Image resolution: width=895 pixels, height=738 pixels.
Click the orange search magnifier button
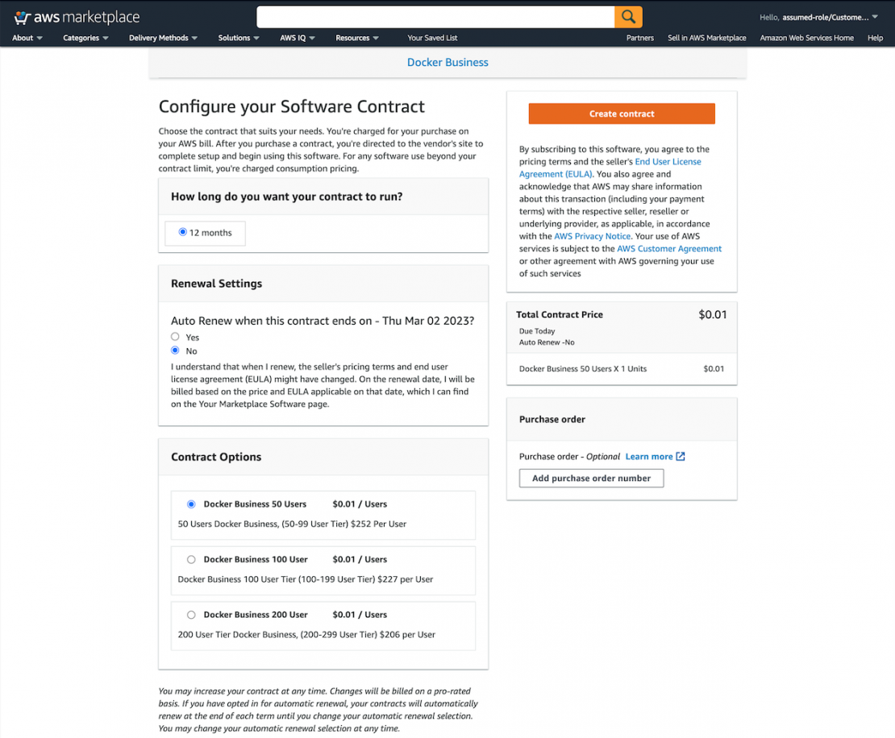(628, 17)
